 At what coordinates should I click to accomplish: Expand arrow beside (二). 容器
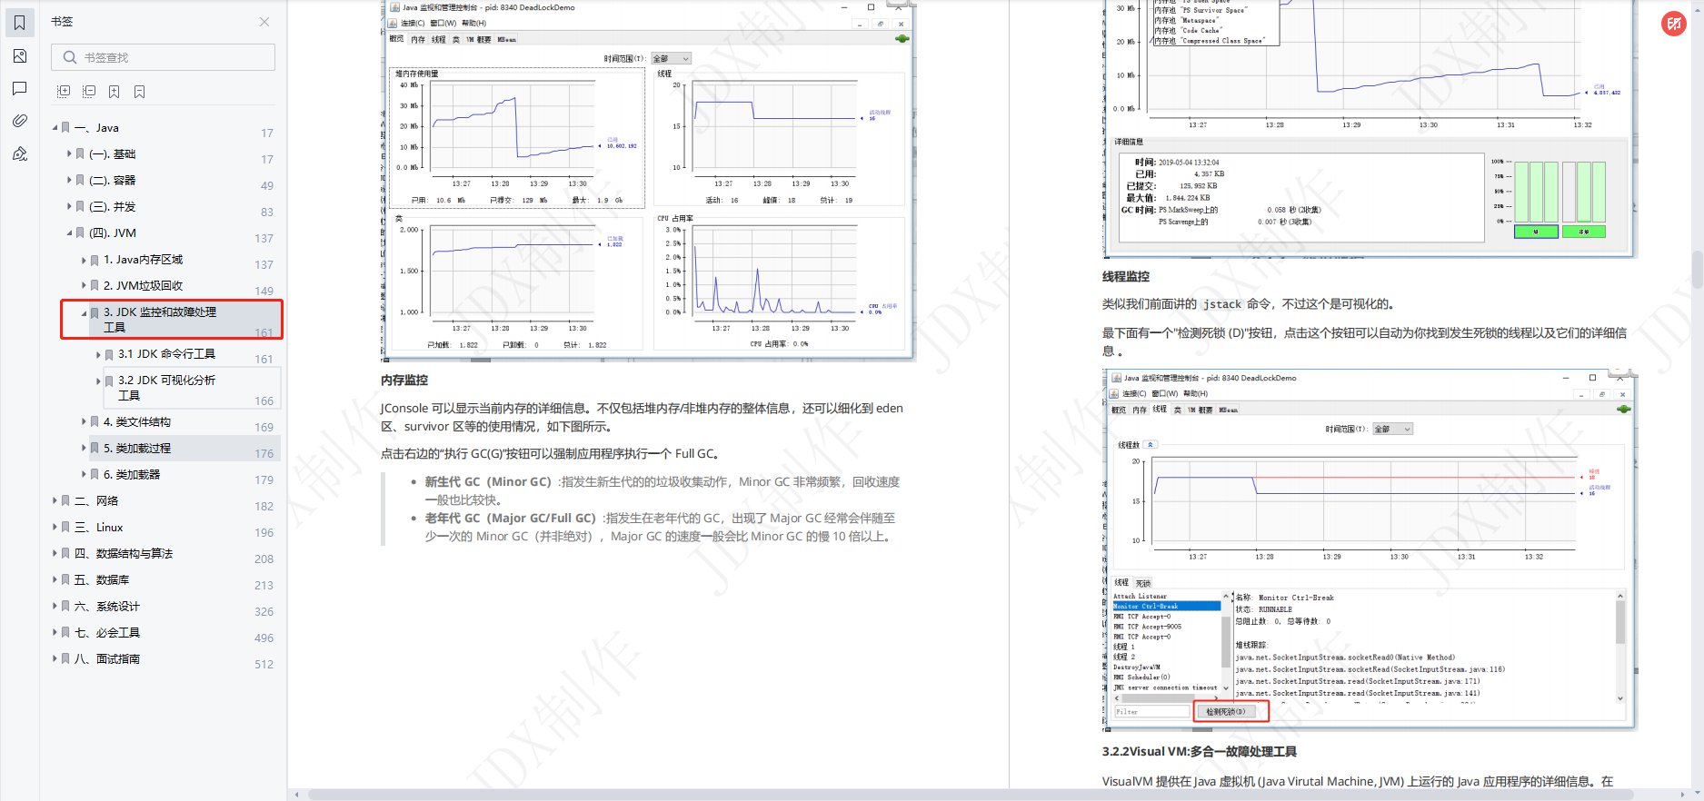point(69,181)
